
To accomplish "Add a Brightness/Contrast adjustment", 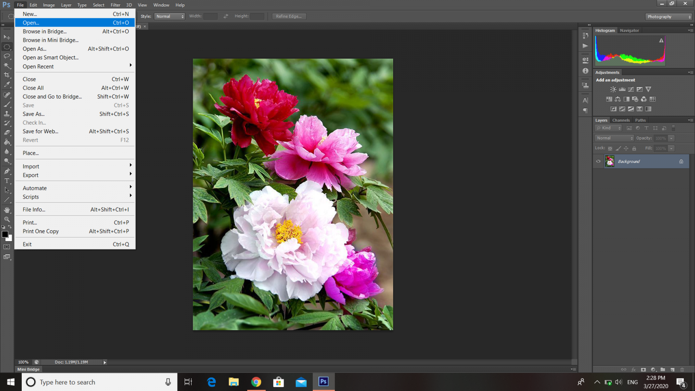I will 613,89.
